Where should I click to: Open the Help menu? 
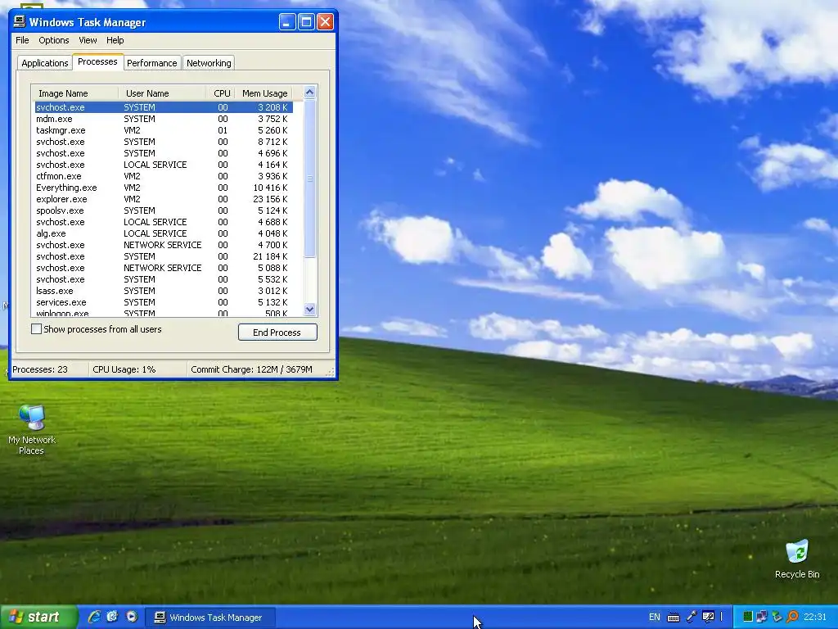[115, 40]
